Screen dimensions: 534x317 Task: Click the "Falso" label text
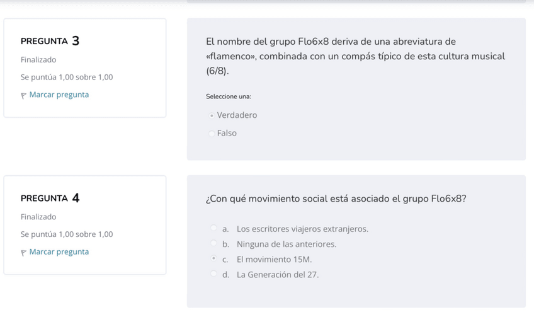tap(227, 133)
